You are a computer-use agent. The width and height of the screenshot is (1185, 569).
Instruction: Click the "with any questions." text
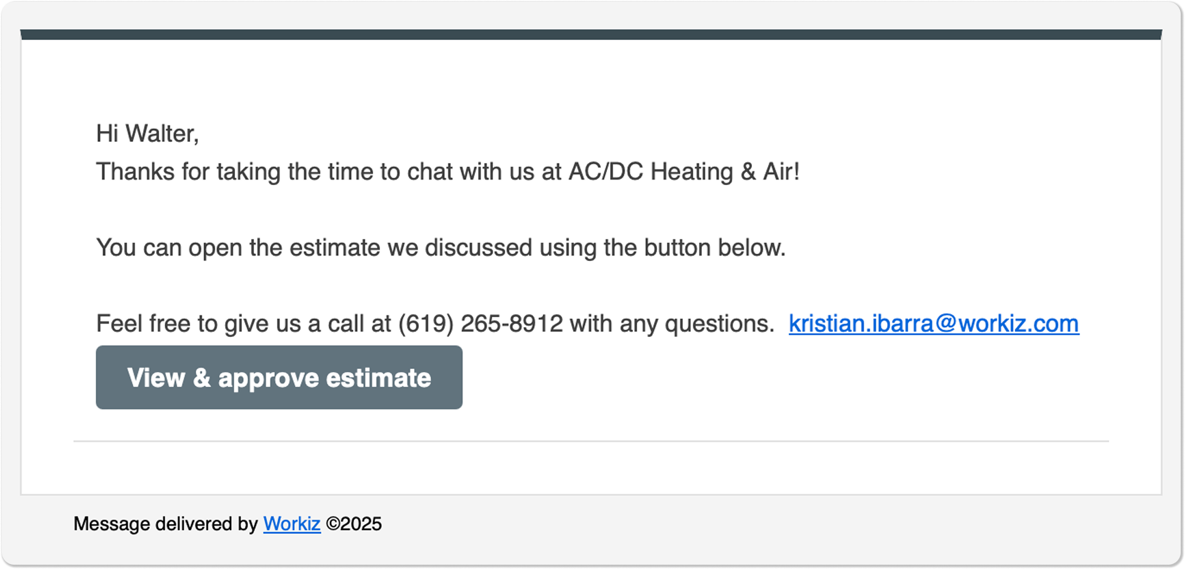[672, 323]
